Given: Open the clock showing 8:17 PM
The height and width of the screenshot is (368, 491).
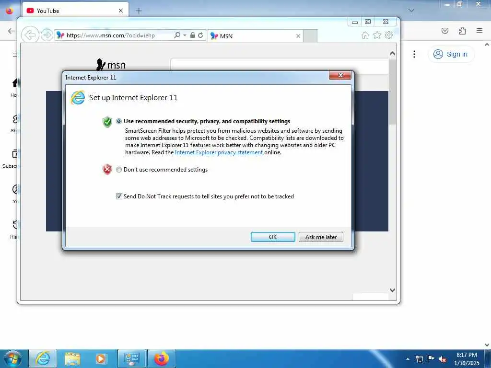Looking at the screenshot, I should point(467,359).
